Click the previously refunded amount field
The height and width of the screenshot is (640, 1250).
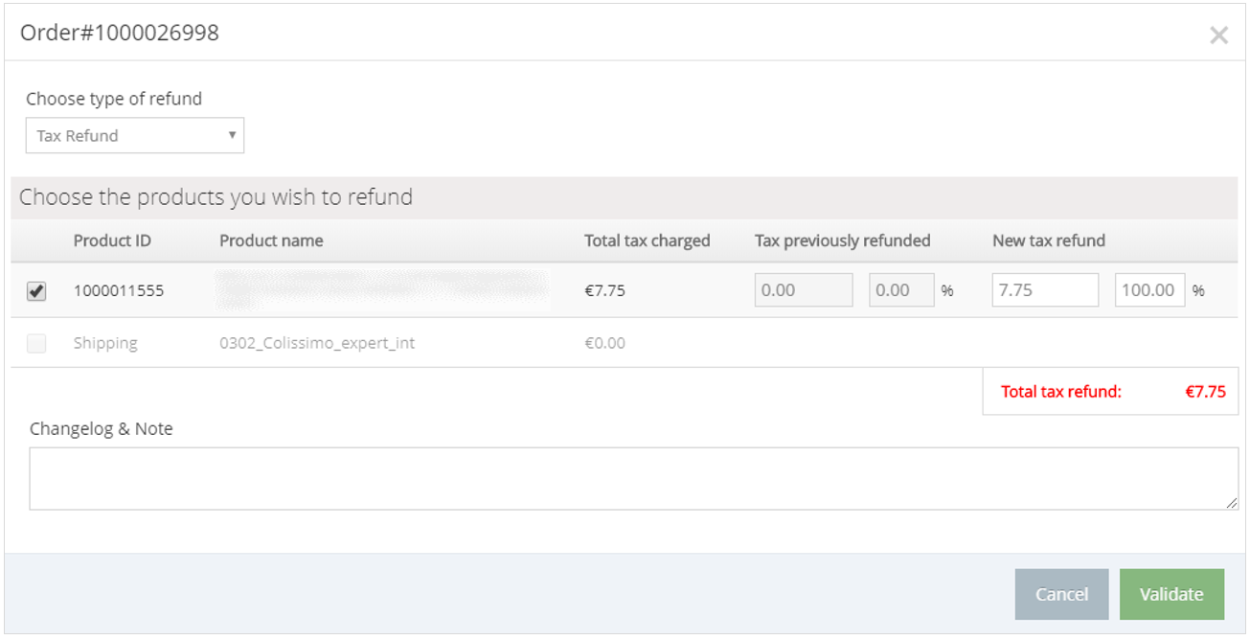tap(803, 290)
